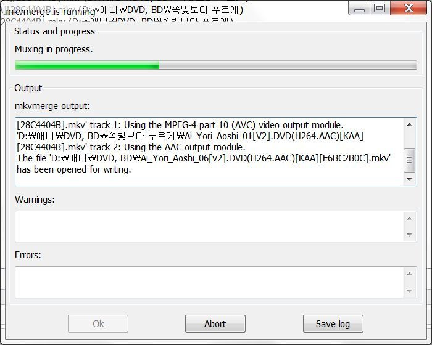
Task: Click the down arrow of mkvmerge output scrollbar
Action: 409,179
